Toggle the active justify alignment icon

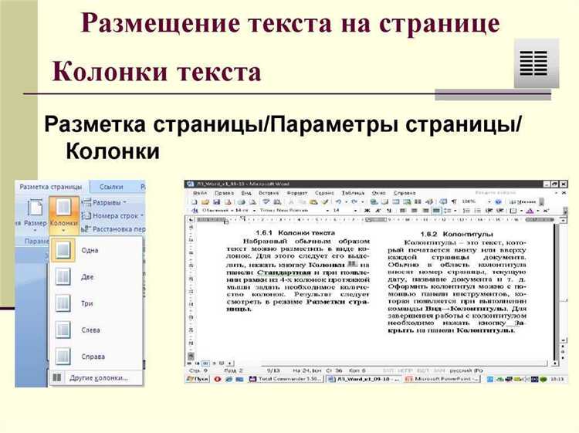(x=436, y=211)
